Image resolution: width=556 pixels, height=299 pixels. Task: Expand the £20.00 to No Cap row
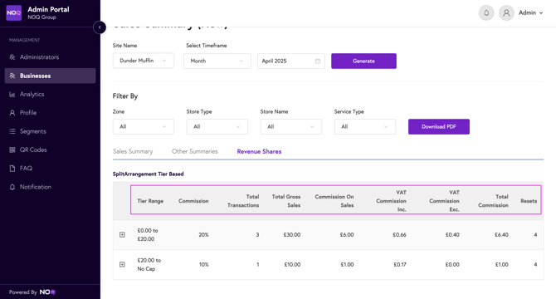[122, 265]
